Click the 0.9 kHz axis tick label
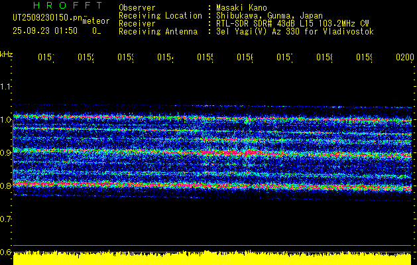This screenshot has height=265, width=417. tap(5, 152)
